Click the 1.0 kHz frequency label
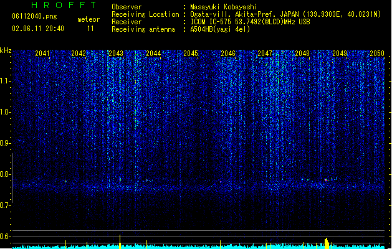392x249 pixels. point(5,112)
